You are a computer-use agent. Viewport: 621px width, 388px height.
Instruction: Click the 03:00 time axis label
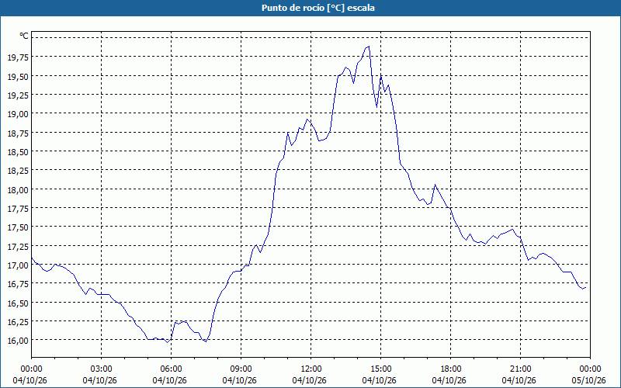(100, 369)
